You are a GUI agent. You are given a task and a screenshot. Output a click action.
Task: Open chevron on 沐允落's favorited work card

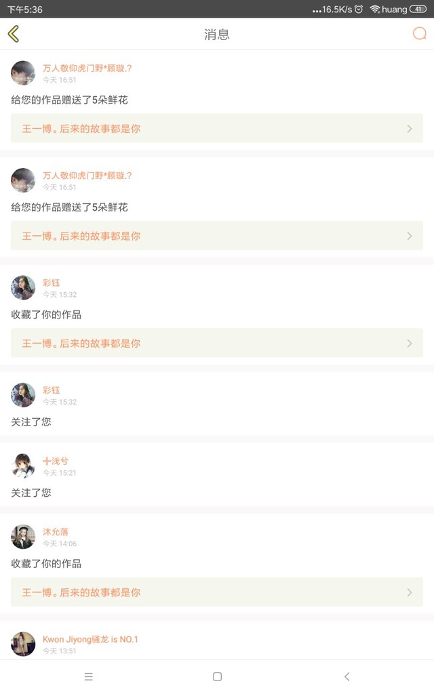tap(409, 592)
